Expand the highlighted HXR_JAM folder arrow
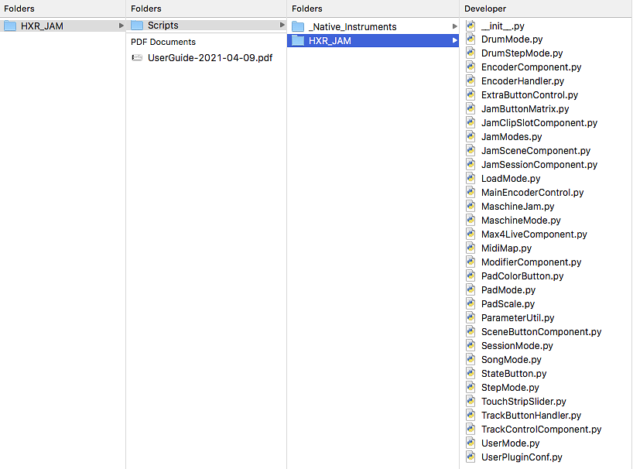633x469 pixels. [x=454, y=40]
